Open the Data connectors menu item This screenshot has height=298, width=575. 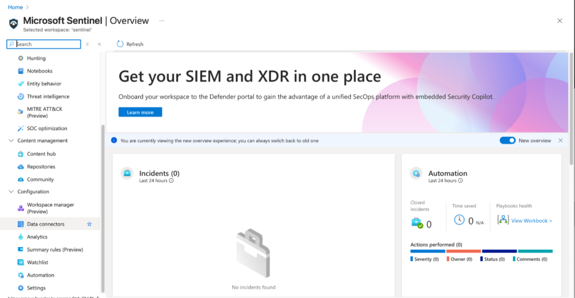(x=45, y=224)
